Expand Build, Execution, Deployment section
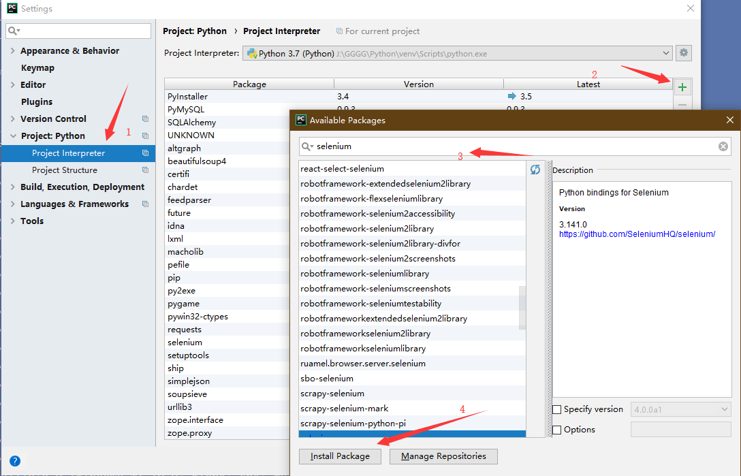Viewport: 741px width, 476px height. point(13,187)
